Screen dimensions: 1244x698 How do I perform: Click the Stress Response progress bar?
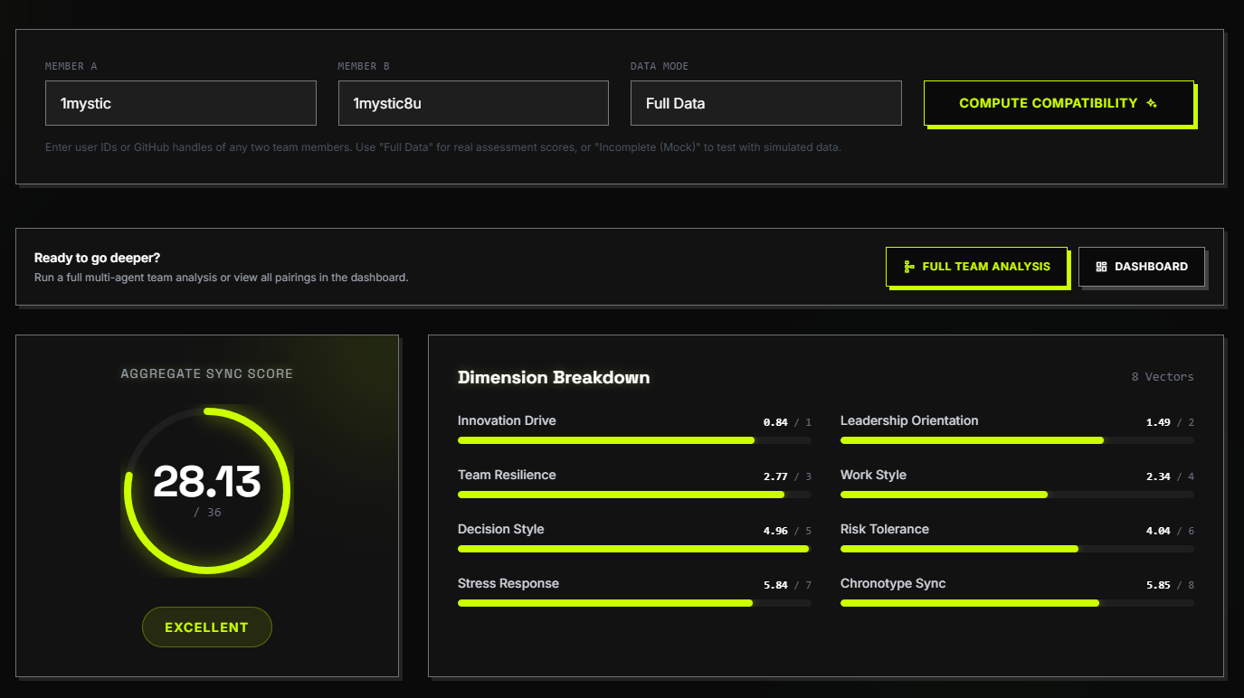click(x=634, y=603)
